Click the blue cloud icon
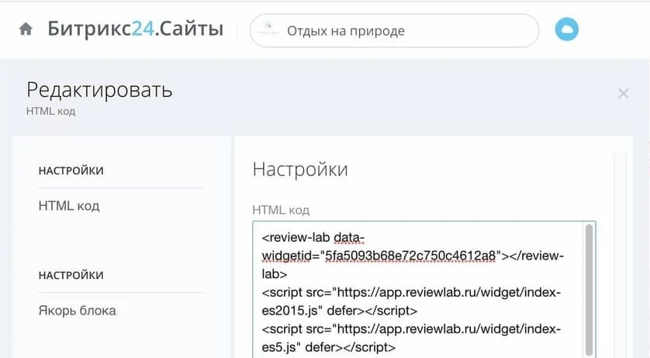 coord(567,29)
